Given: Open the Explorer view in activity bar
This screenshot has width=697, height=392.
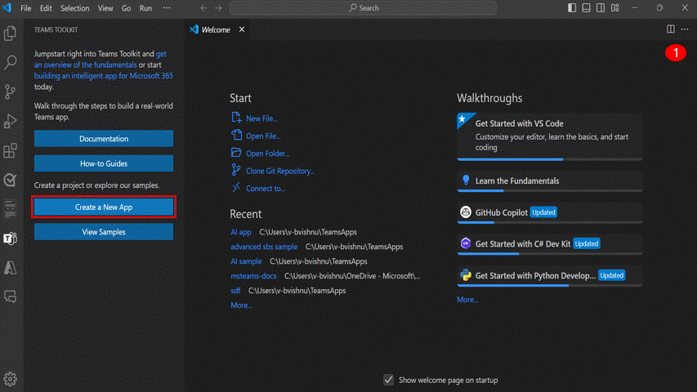Looking at the screenshot, I should [11, 33].
